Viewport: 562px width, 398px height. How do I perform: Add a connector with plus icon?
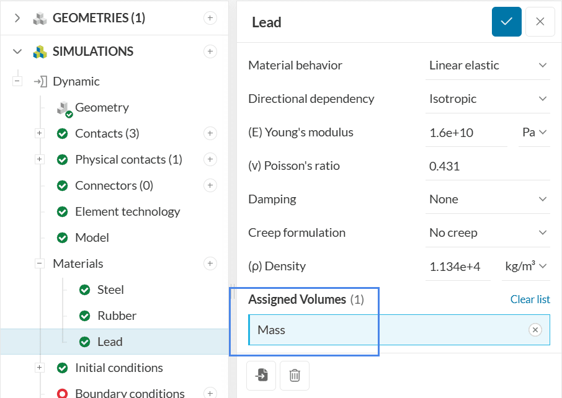tap(210, 185)
